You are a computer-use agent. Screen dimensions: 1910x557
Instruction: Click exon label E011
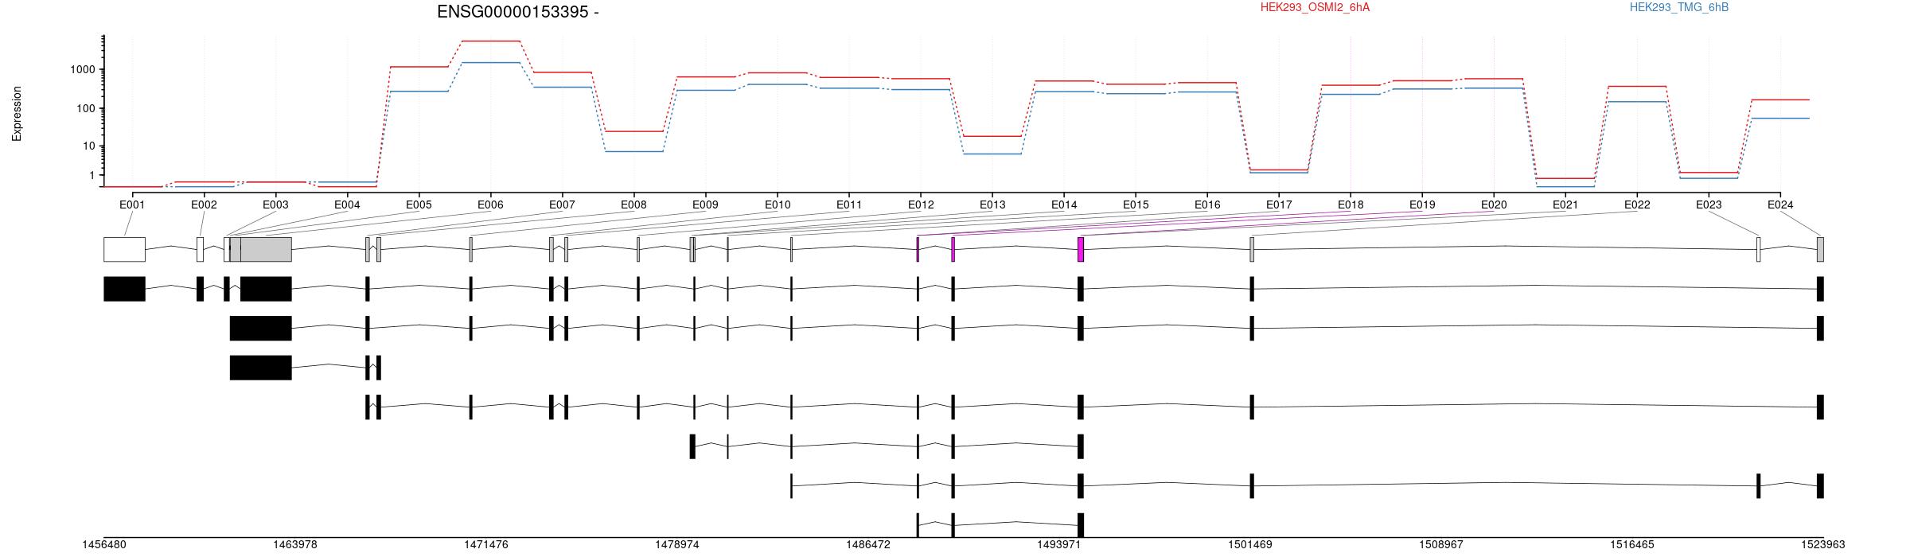coord(849,204)
